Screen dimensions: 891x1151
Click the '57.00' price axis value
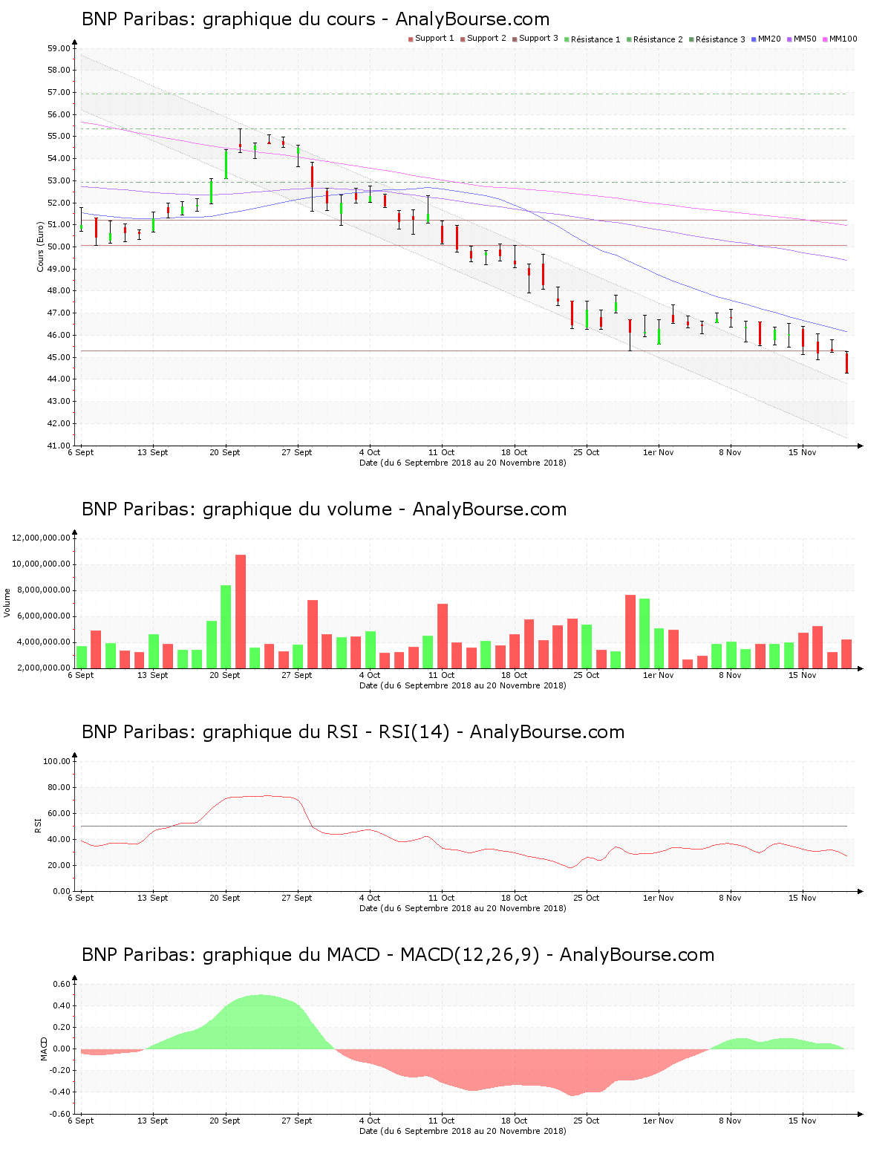tap(59, 92)
